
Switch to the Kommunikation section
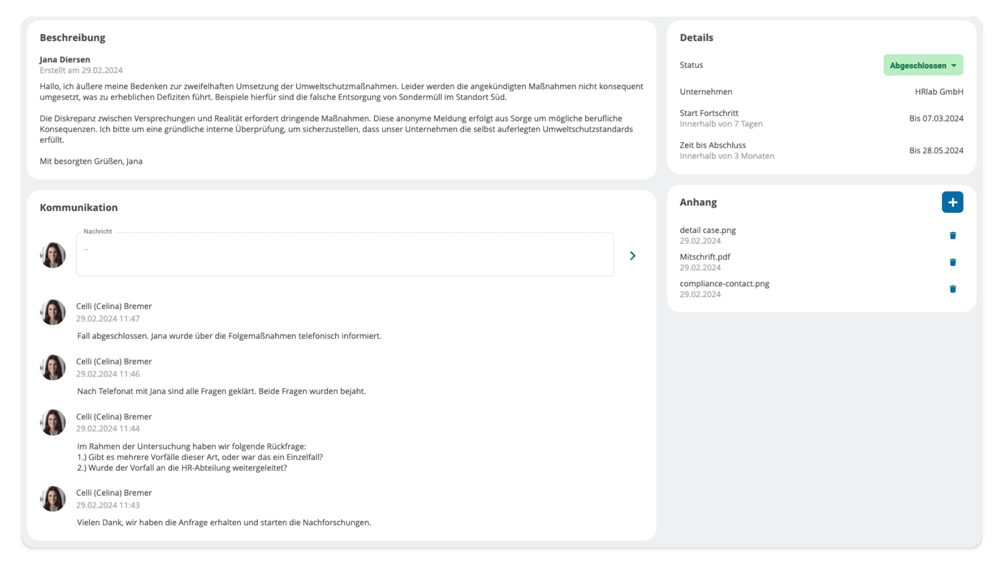coord(79,207)
